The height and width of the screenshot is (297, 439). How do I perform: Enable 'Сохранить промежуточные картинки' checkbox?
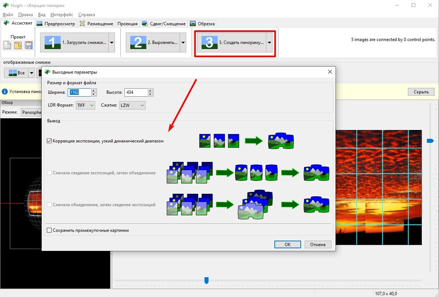(49, 230)
